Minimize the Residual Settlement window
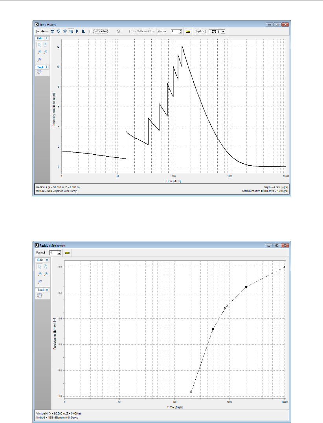This screenshot has height=423, width=323. (x=269, y=246)
